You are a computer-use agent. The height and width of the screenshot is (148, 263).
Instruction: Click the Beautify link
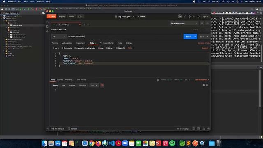(x=205, y=48)
